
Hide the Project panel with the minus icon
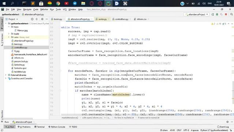(46, 19)
